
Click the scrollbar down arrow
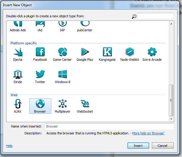[x=171, y=119]
